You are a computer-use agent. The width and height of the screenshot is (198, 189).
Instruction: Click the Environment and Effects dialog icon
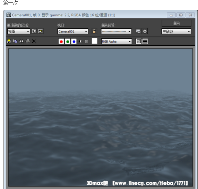point(145,31)
